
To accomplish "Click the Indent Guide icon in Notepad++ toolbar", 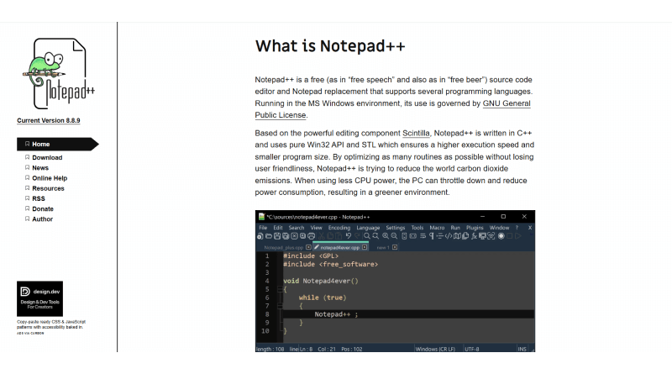I will pos(440,236).
